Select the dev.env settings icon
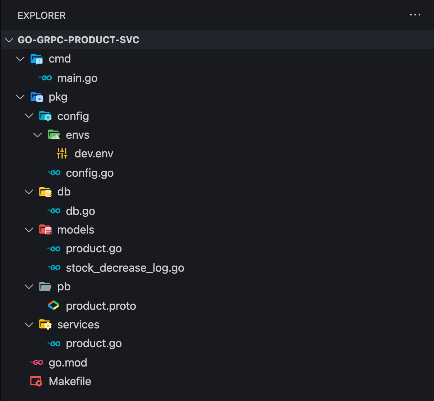 [62, 153]
